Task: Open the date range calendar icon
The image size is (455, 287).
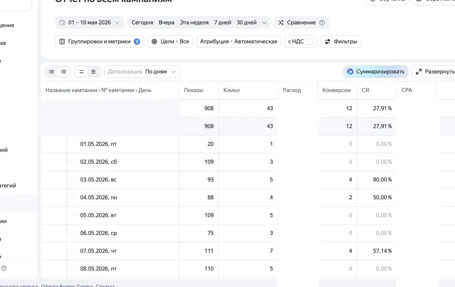Action: point(62,23)
